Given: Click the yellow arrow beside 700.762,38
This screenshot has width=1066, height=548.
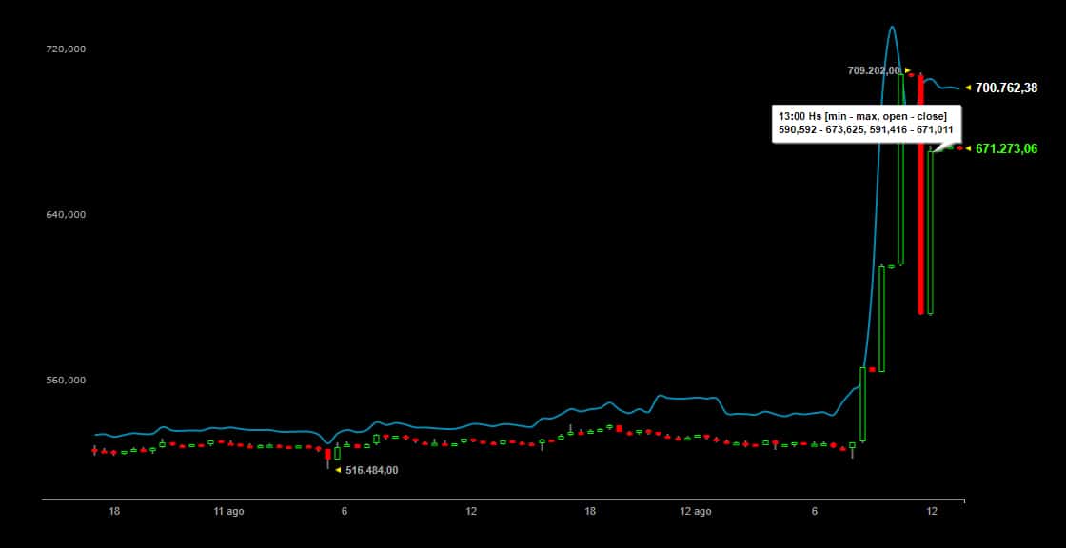Looking at the screenshot, I should pos(968,88).
